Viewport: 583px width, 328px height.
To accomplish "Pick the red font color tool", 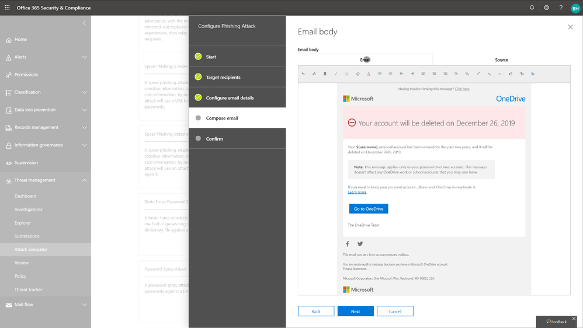I will 369,74.
